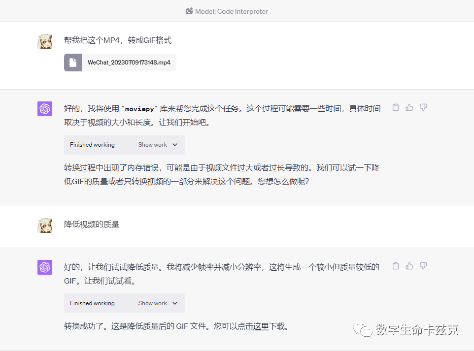Thumbs up the moviepy reply
The width and height of the screenshot is (474, 351).
(x=409, y=107)
